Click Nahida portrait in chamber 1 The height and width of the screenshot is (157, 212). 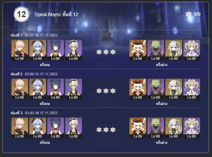[x=174, y=50]
